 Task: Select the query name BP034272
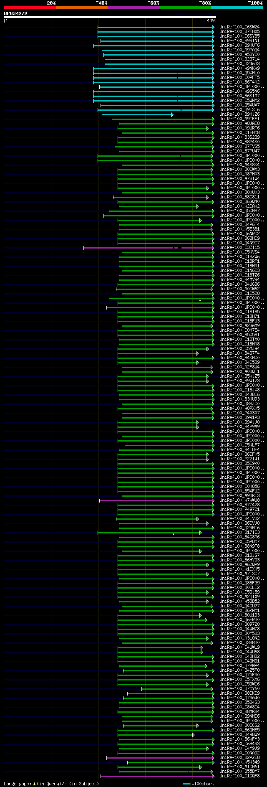click(x=16, y=13)
